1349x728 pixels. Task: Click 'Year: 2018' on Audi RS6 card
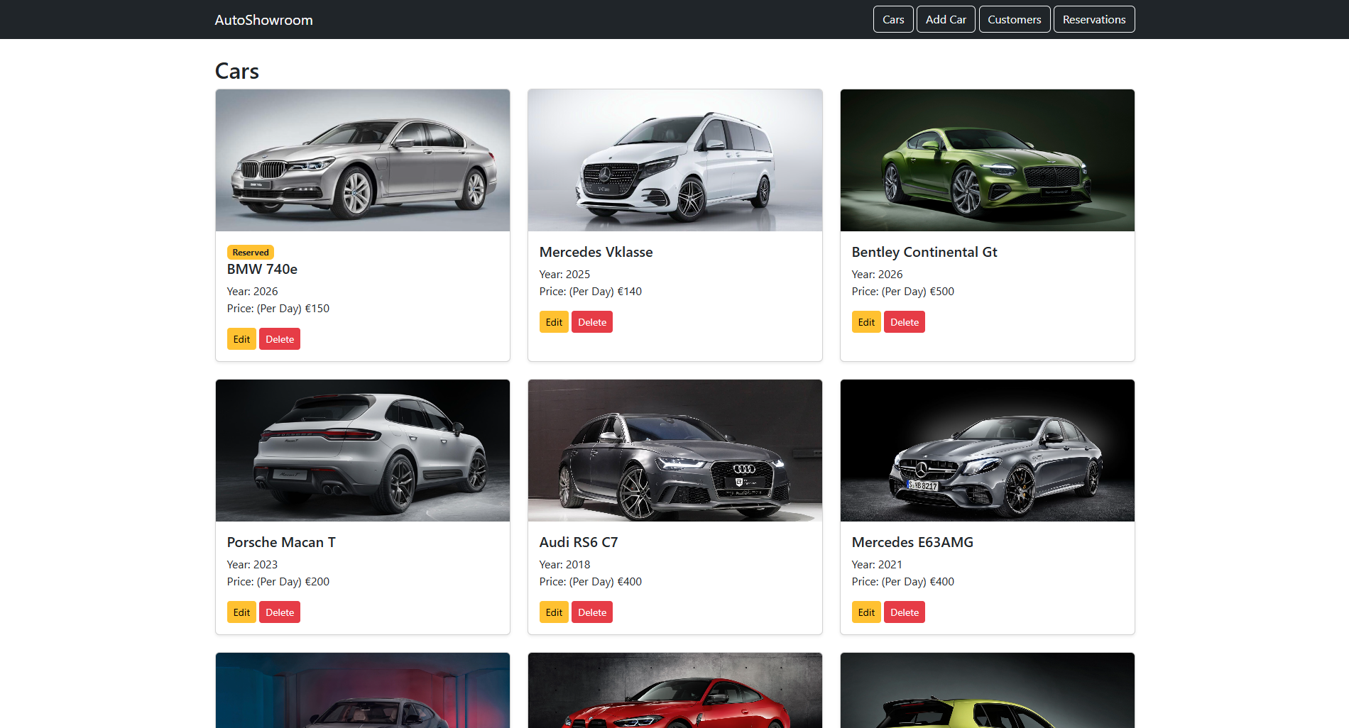(564, 565)
